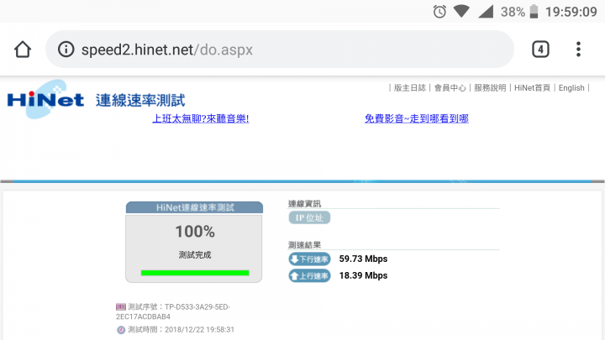The image size is (605, 340).
Task: Click the test serial number TP-D533-3A29-5ED-
Action: [x=197, y=307]
